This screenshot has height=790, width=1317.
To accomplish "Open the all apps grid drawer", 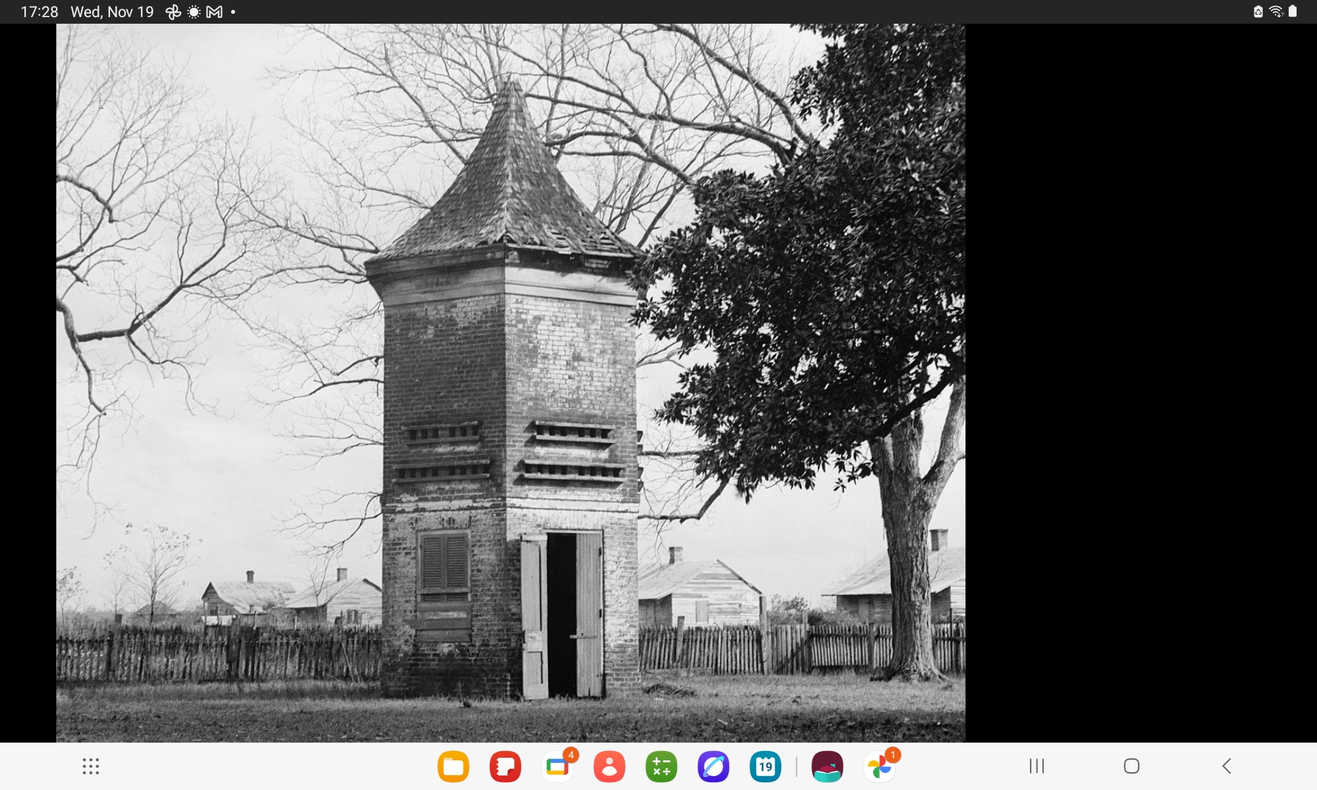I will click(91, 766).
